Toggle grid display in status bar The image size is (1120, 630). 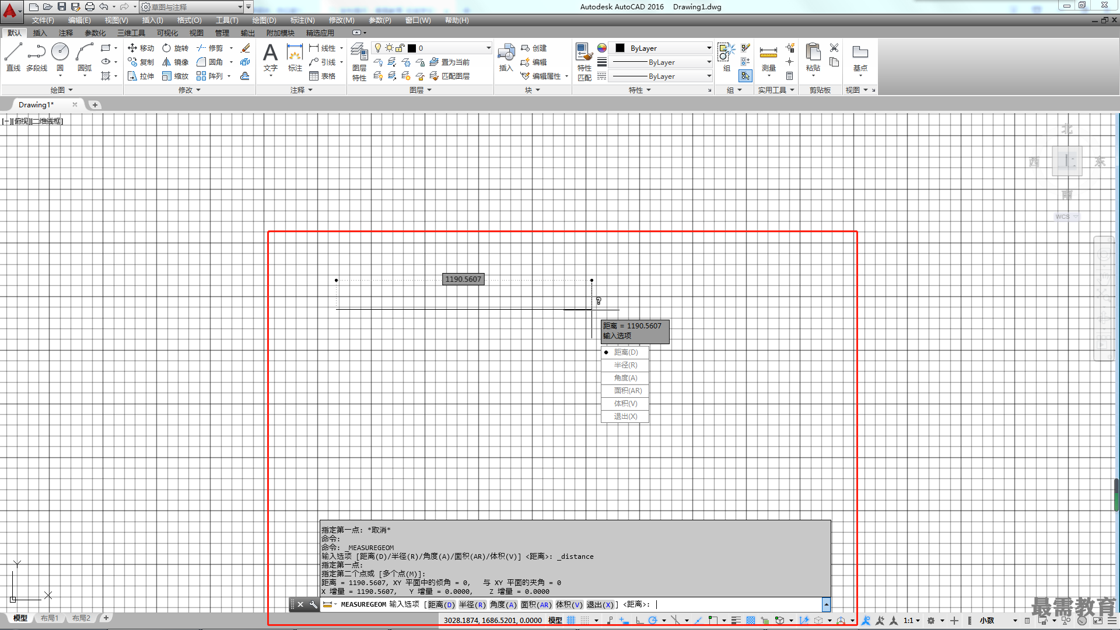click(x=571, y=620)
